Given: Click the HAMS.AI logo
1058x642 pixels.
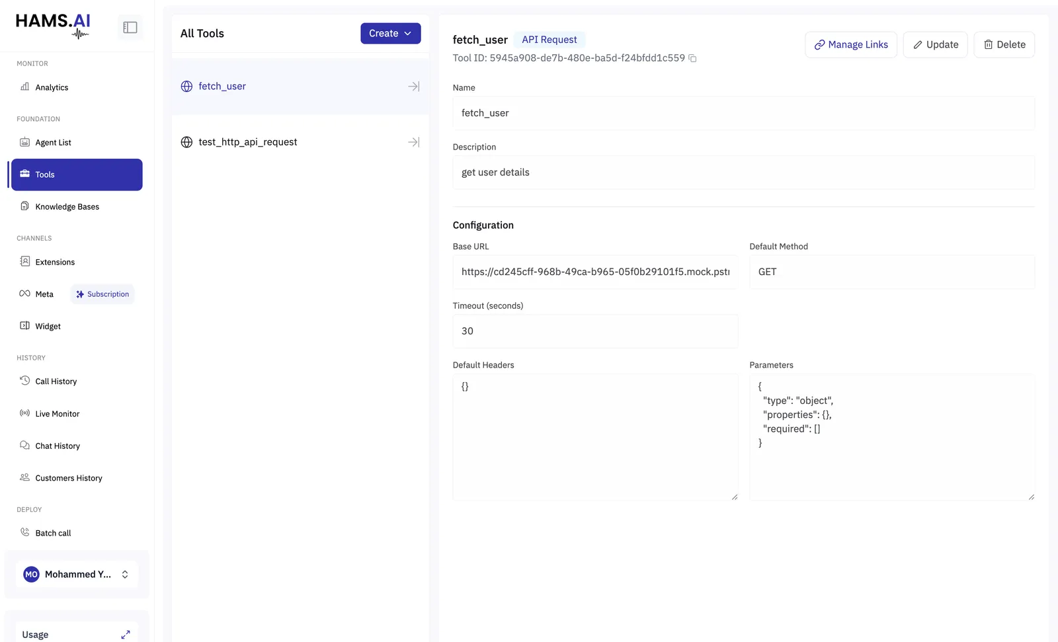Looking at the screenshot, I should [x=53, y=26].
